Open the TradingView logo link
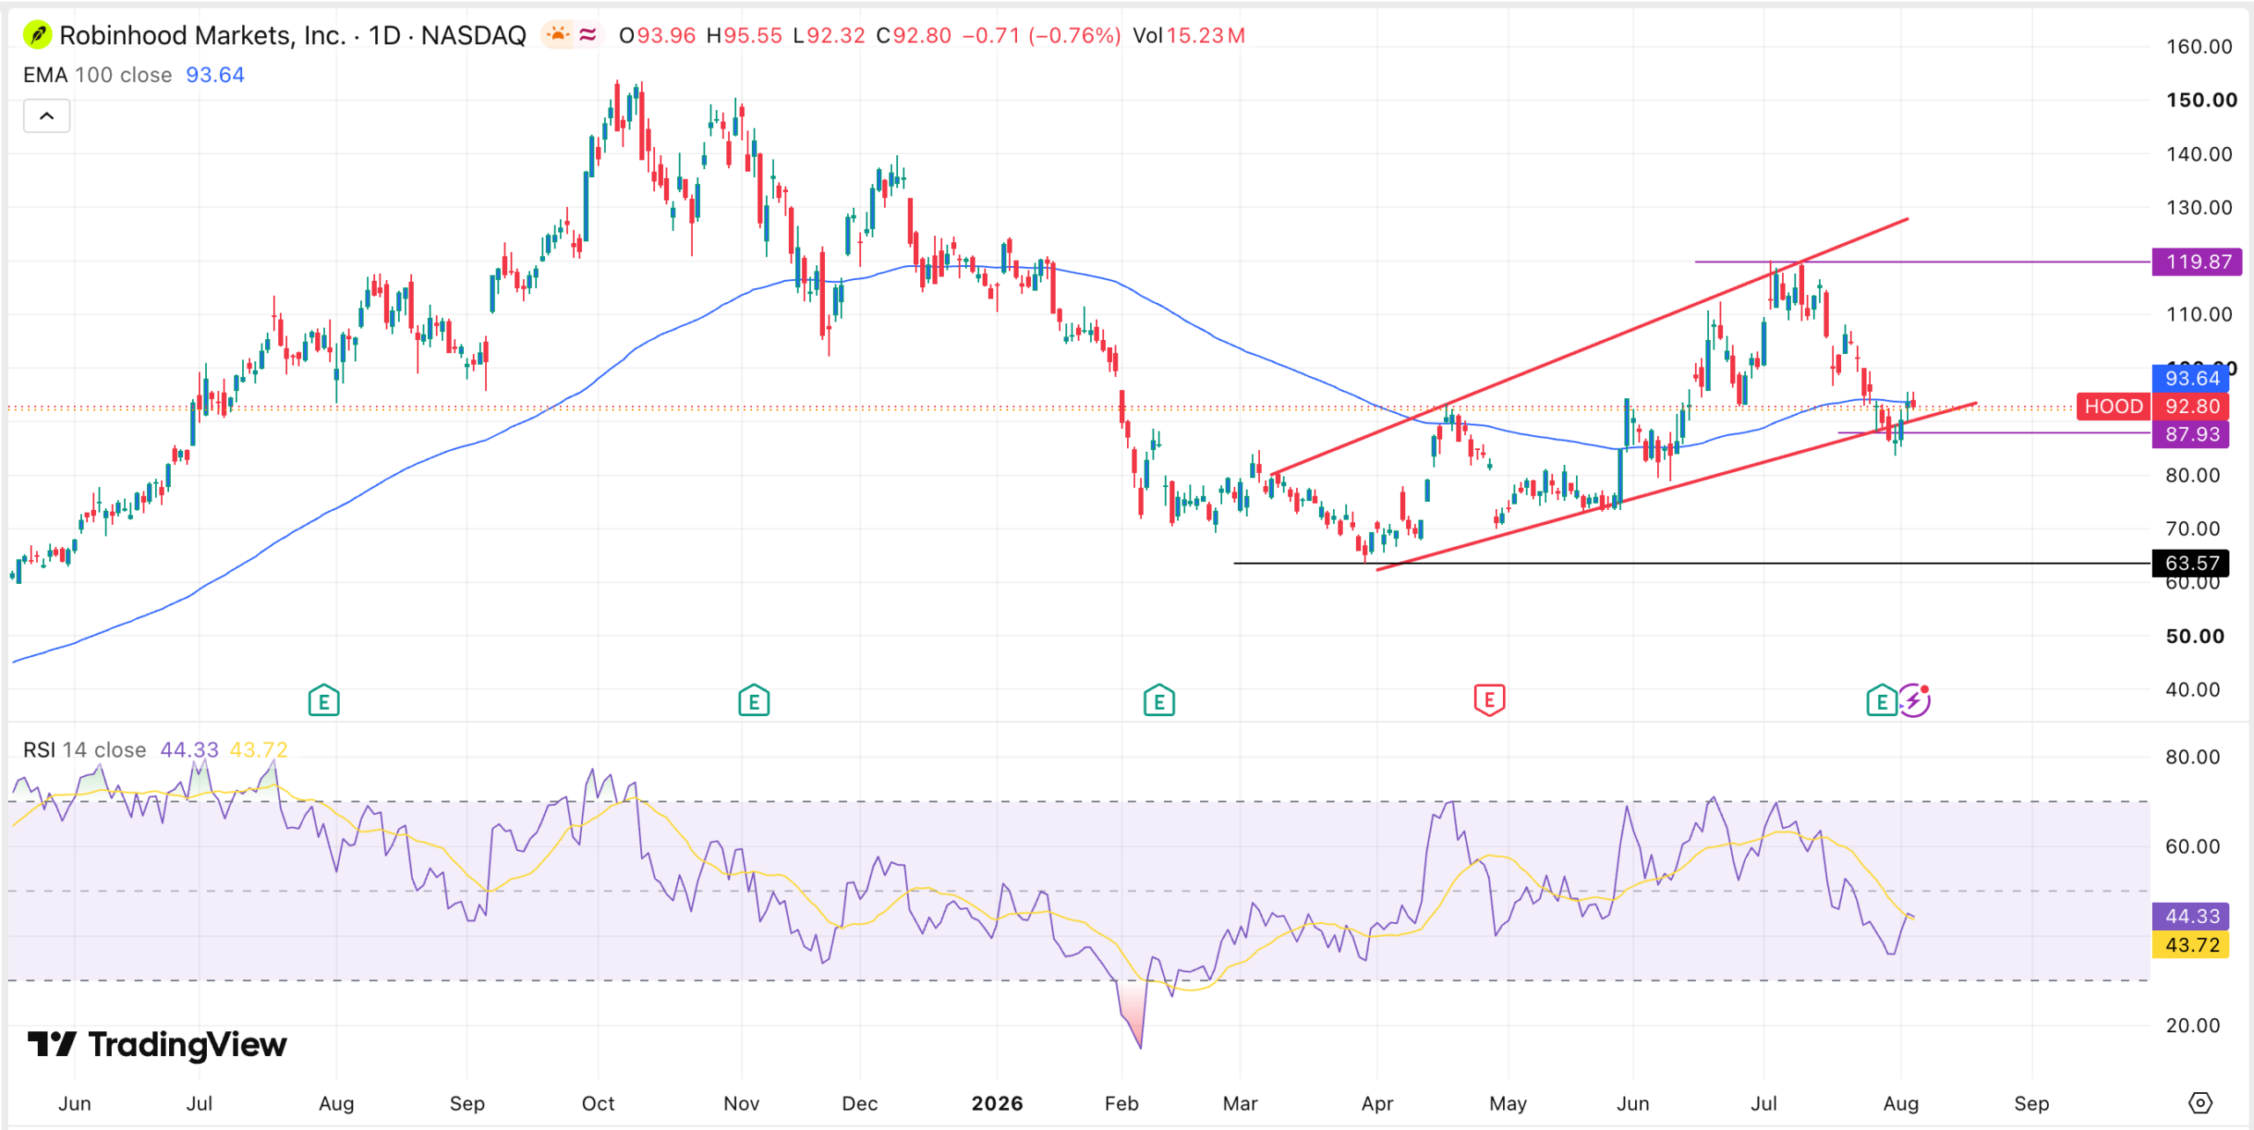The height and width of the screenshot is (1130, 2254). click(157, 1045)
